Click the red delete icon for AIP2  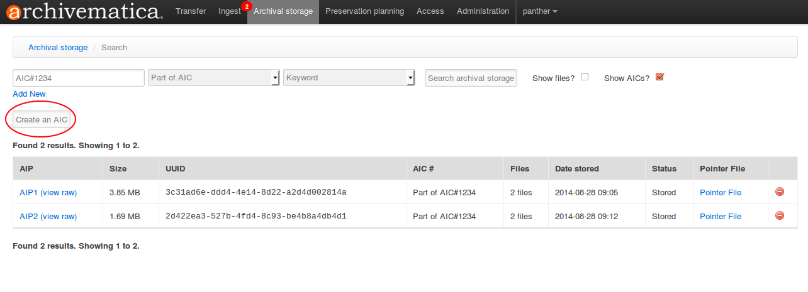coord(779,215)
